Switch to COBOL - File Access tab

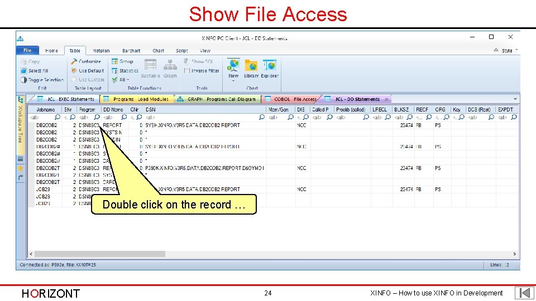click(x=291, y=99)
